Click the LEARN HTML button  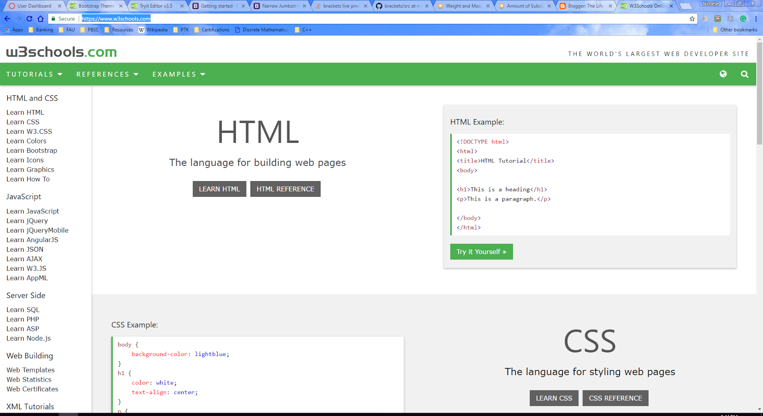(219, 189)
